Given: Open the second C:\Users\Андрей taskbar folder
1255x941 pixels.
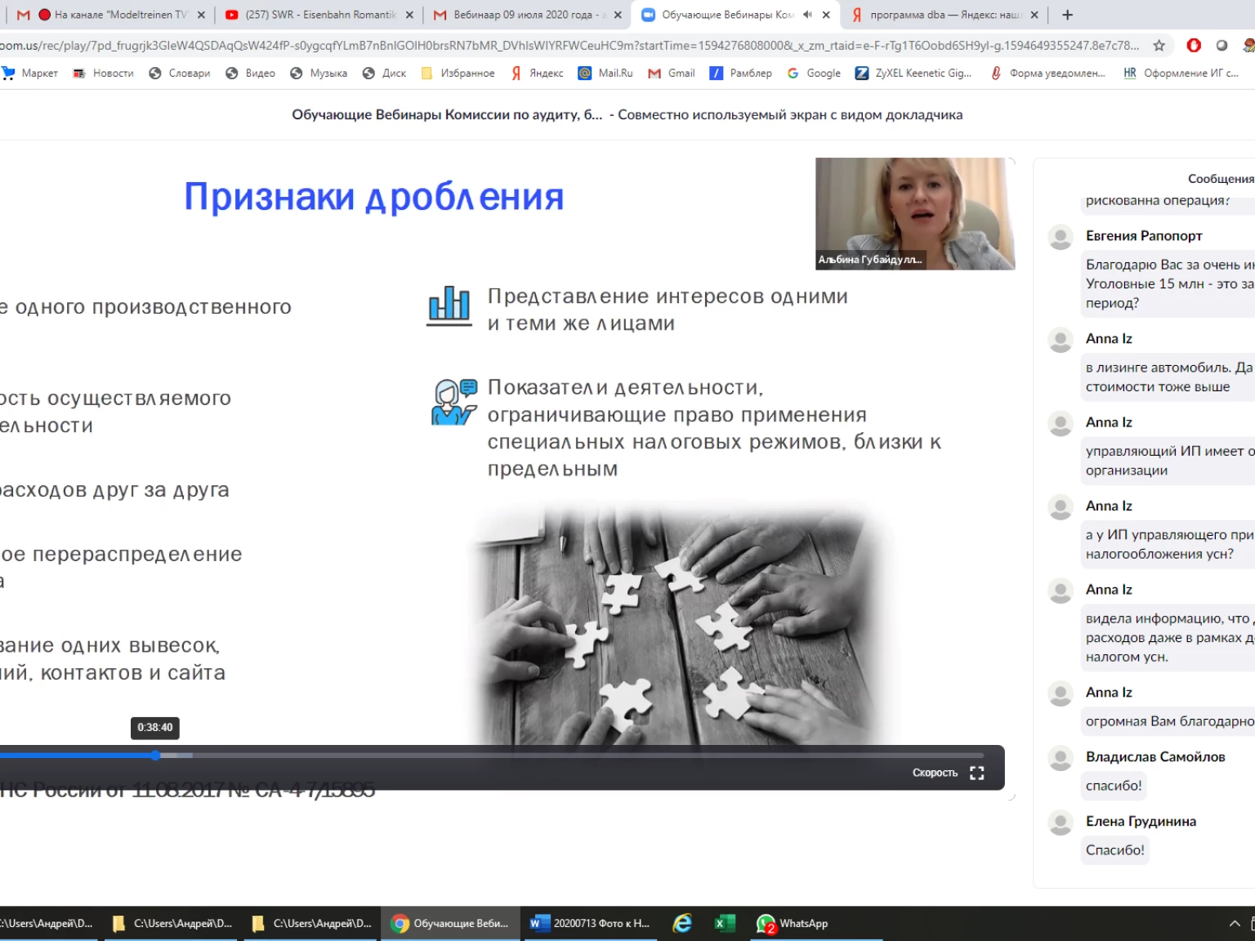Looking at the screenshot, I should [x=172, y=924].
